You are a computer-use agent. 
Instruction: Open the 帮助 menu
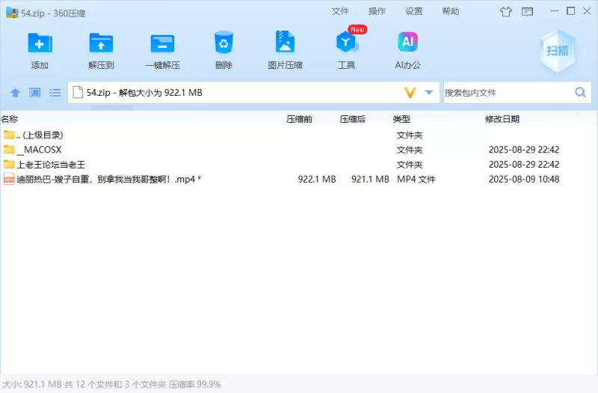pyautogui.click(x=451, y=11)
